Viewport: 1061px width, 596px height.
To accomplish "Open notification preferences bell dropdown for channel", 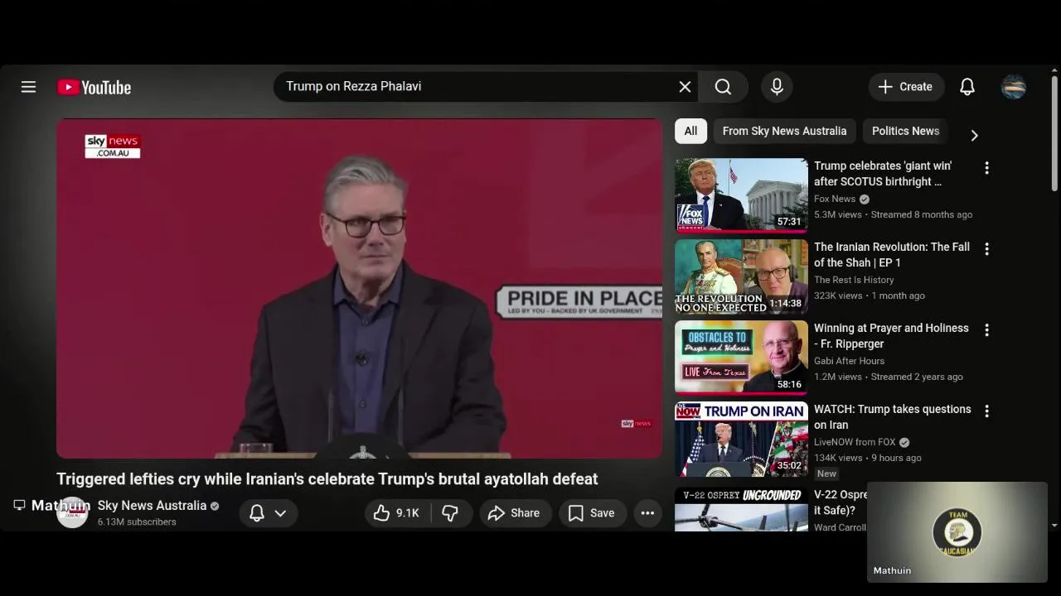I will [268, 513].
